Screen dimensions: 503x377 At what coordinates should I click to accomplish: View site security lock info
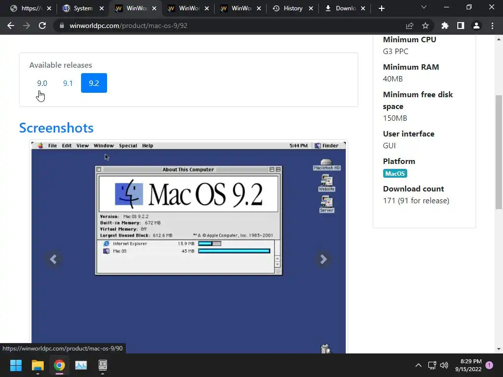(x=62, y=26)
